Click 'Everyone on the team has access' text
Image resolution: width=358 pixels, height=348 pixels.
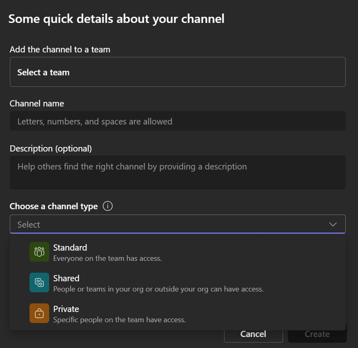pyautogui.click(x=107, y=258)
